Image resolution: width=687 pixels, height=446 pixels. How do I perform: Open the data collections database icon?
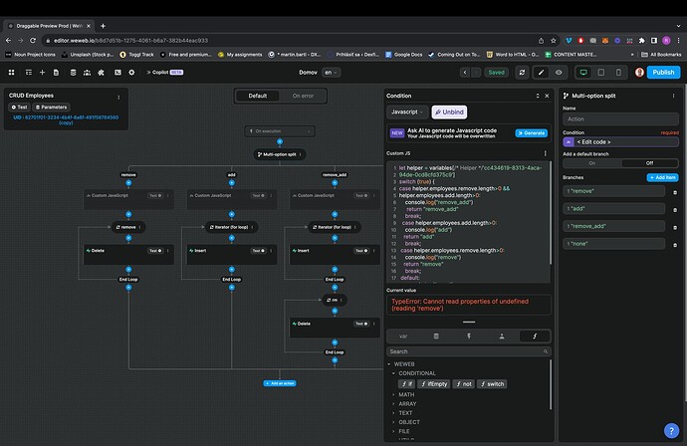click(x=73, y=73)
